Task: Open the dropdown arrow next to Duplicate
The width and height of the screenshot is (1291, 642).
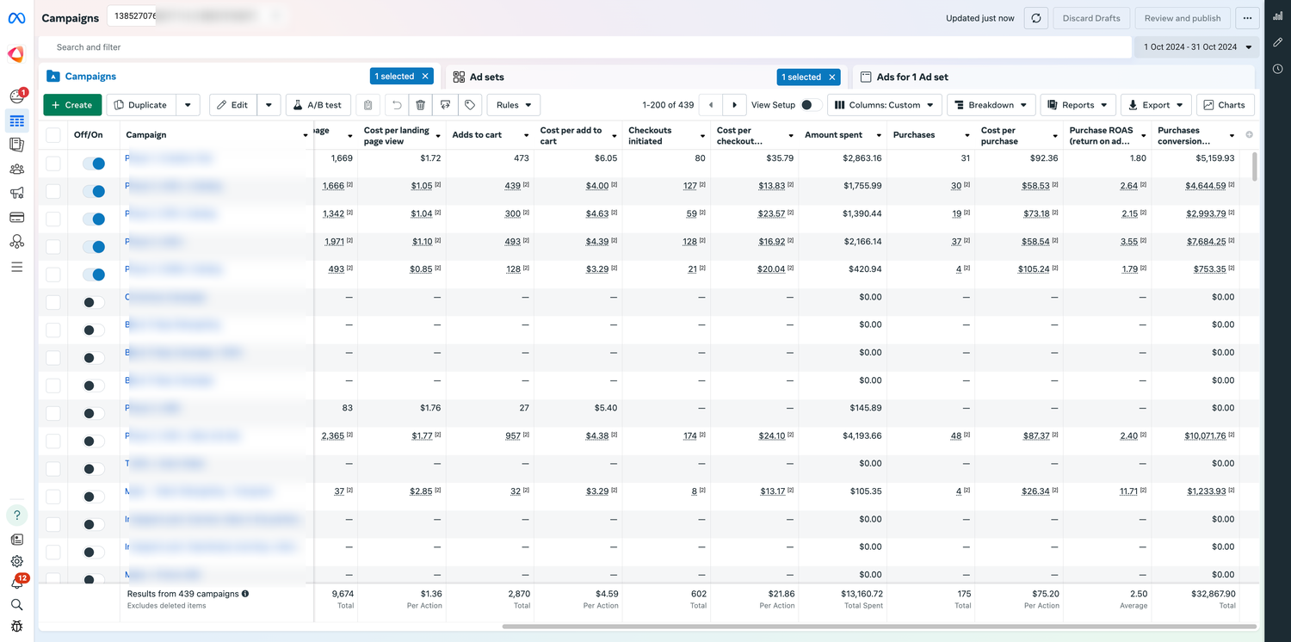Action: click(x=188, y=105)
